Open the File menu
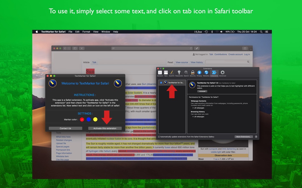 70,32
